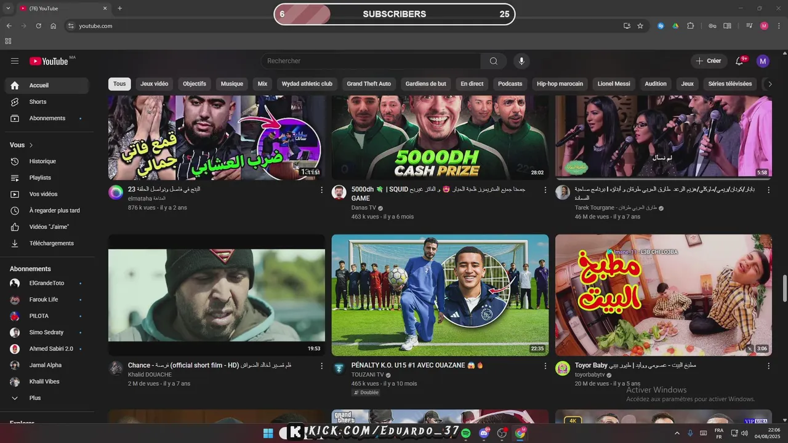This screenshot has width=788, height=443.
Task: Select the Musique filter chip
Action: coord(232,84)
